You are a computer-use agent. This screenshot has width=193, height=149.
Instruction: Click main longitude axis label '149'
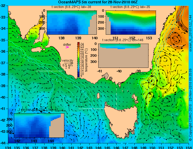[144, 147]
